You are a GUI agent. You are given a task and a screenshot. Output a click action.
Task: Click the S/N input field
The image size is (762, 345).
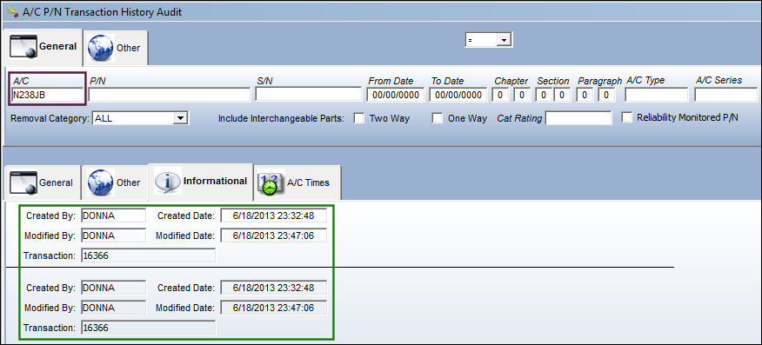[x=309, y=95]
